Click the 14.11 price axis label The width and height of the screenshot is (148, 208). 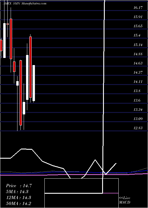coord(138,82)
